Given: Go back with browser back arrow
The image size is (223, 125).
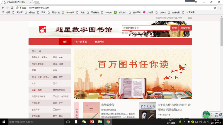Looking at the screenshot, I should [3, 8].
